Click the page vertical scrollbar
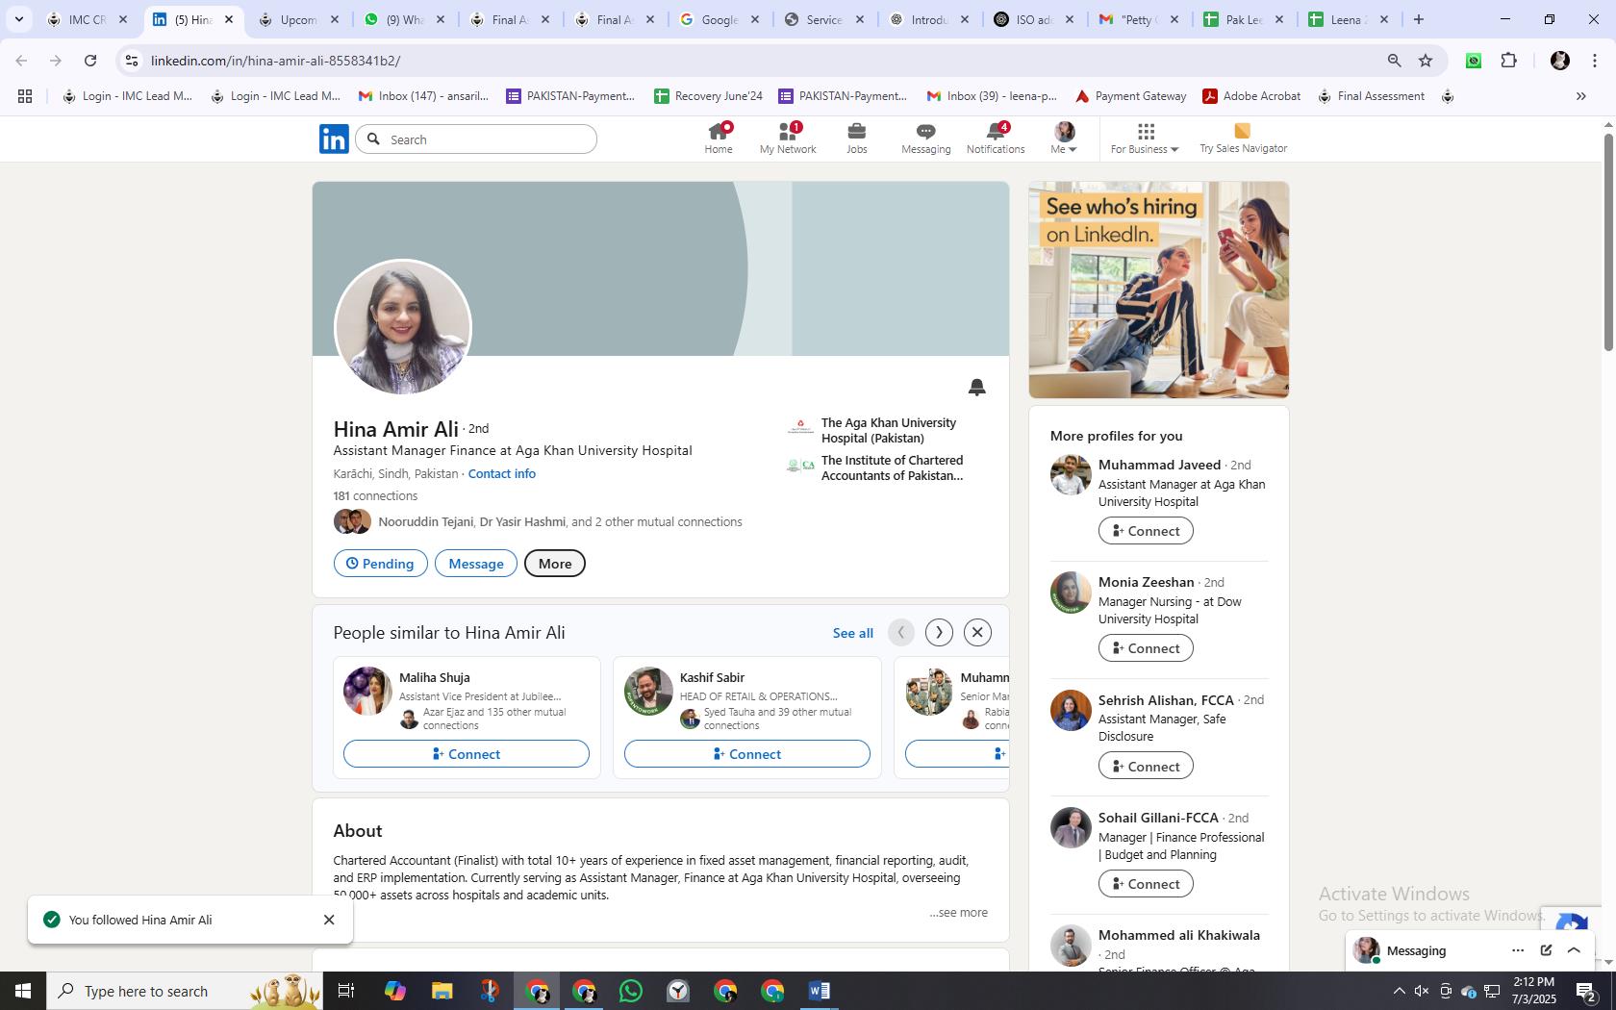 point(1607,240)
